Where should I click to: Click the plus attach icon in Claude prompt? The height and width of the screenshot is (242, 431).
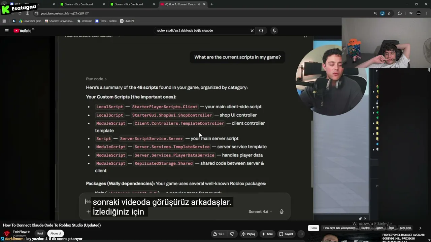[88, 211]
